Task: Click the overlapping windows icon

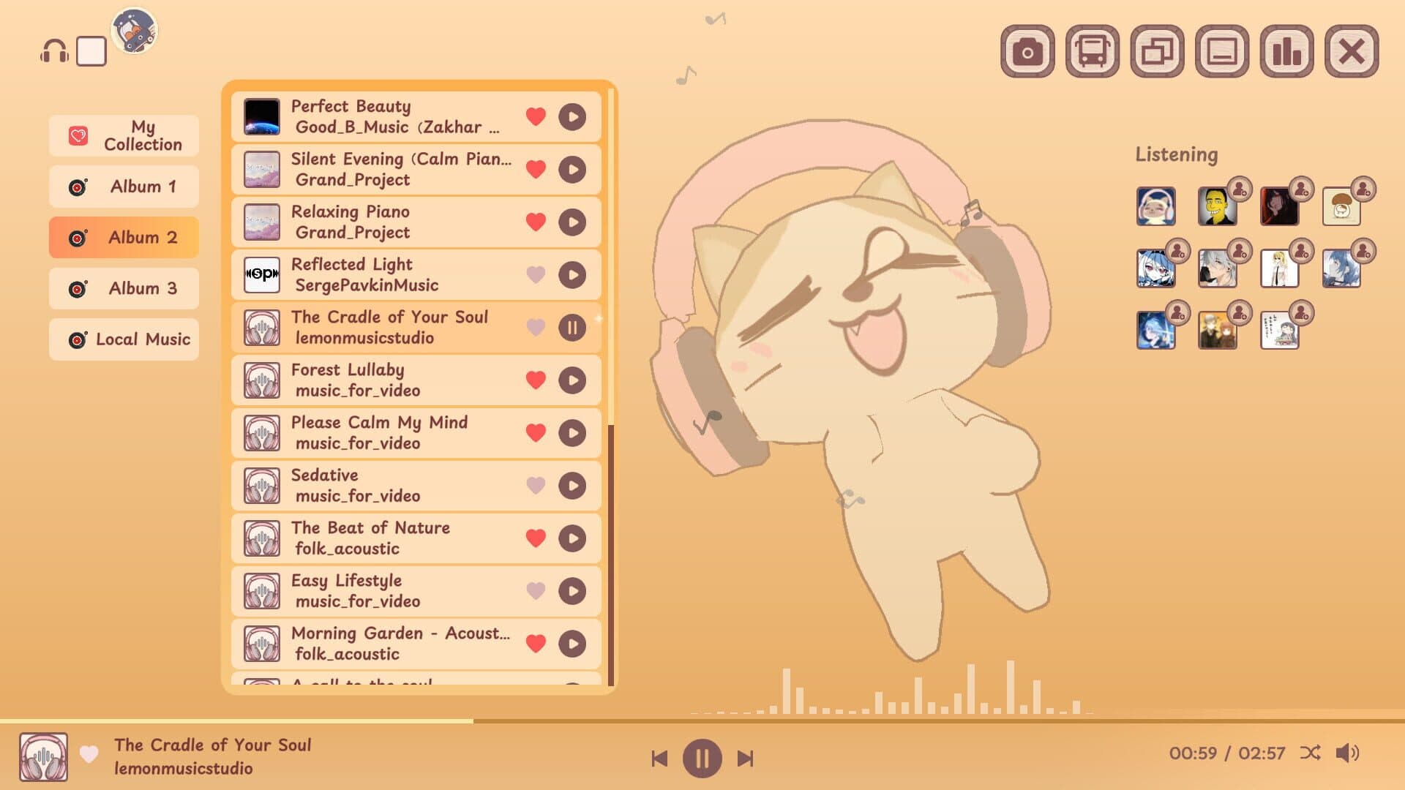Action: [x=1157, y=51]
